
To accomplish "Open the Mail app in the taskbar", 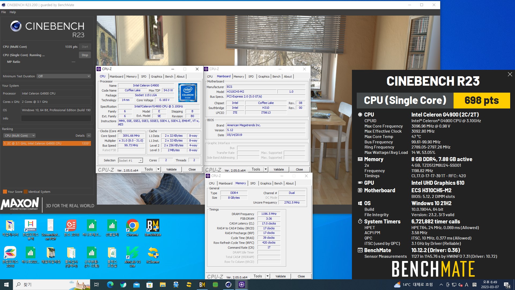I will (x=136, y=285).
